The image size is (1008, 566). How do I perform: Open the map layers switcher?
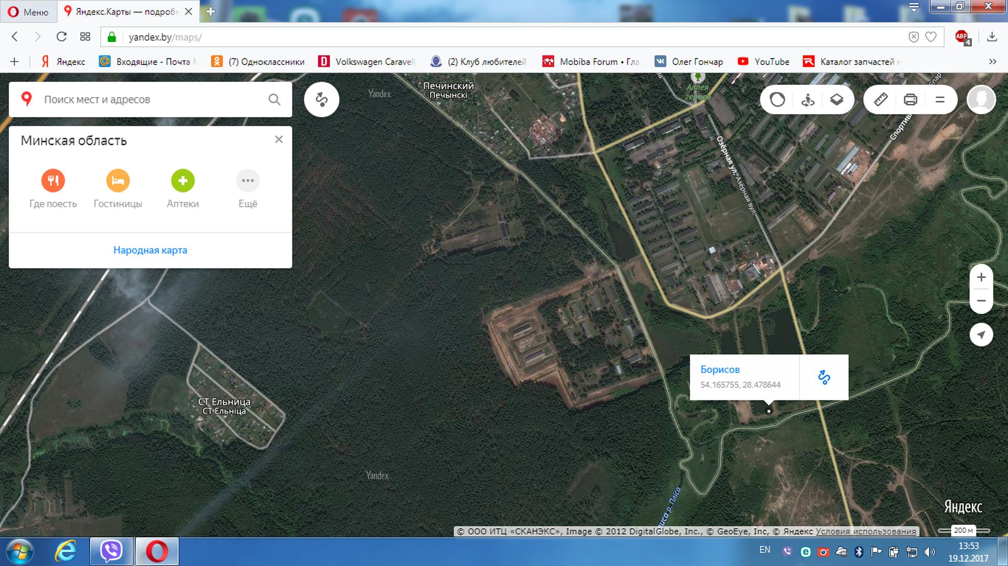[x=836, y=100]
